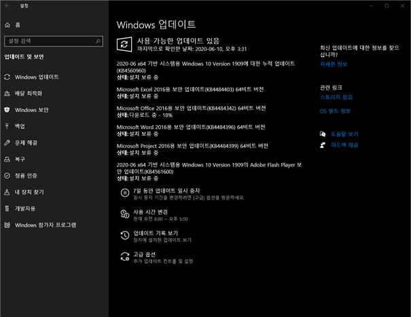Image resolution: width=411 pixels, height=317 pixels.
Task: Click the KB4560960 cumulative update entry
Action: coord(206,67)
